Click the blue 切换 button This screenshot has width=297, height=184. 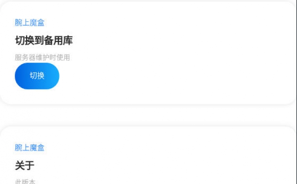(x=37, y=76)
